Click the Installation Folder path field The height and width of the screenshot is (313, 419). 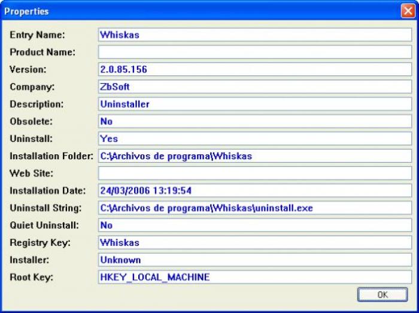click(254, 156)
